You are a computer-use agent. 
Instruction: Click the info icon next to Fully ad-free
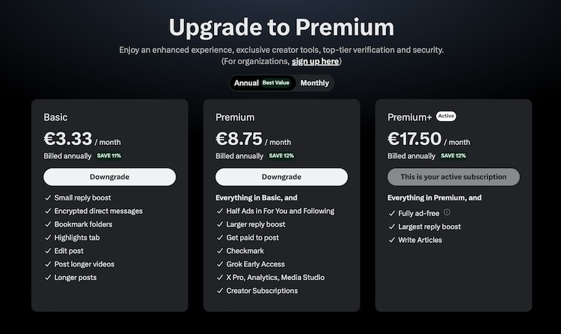[x=447, y=212]
